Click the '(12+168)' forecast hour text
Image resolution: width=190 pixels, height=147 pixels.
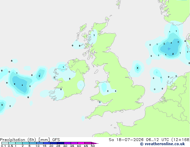pyautogui.click(x=181, y=140)
